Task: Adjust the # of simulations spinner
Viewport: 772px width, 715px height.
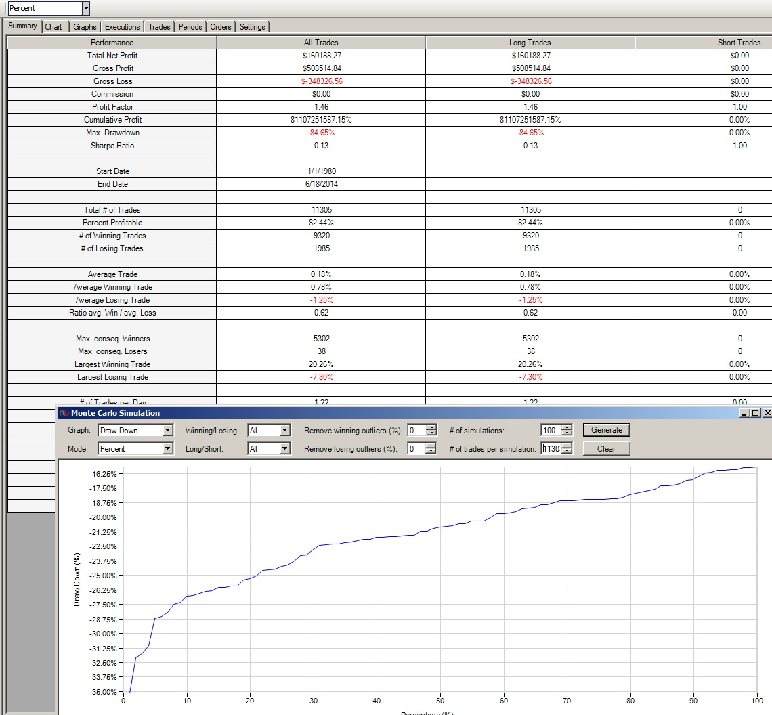Action: point(567,431)
